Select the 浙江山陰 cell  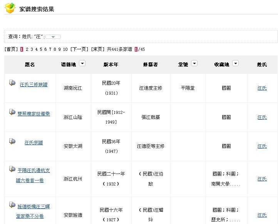click(73, 117)
